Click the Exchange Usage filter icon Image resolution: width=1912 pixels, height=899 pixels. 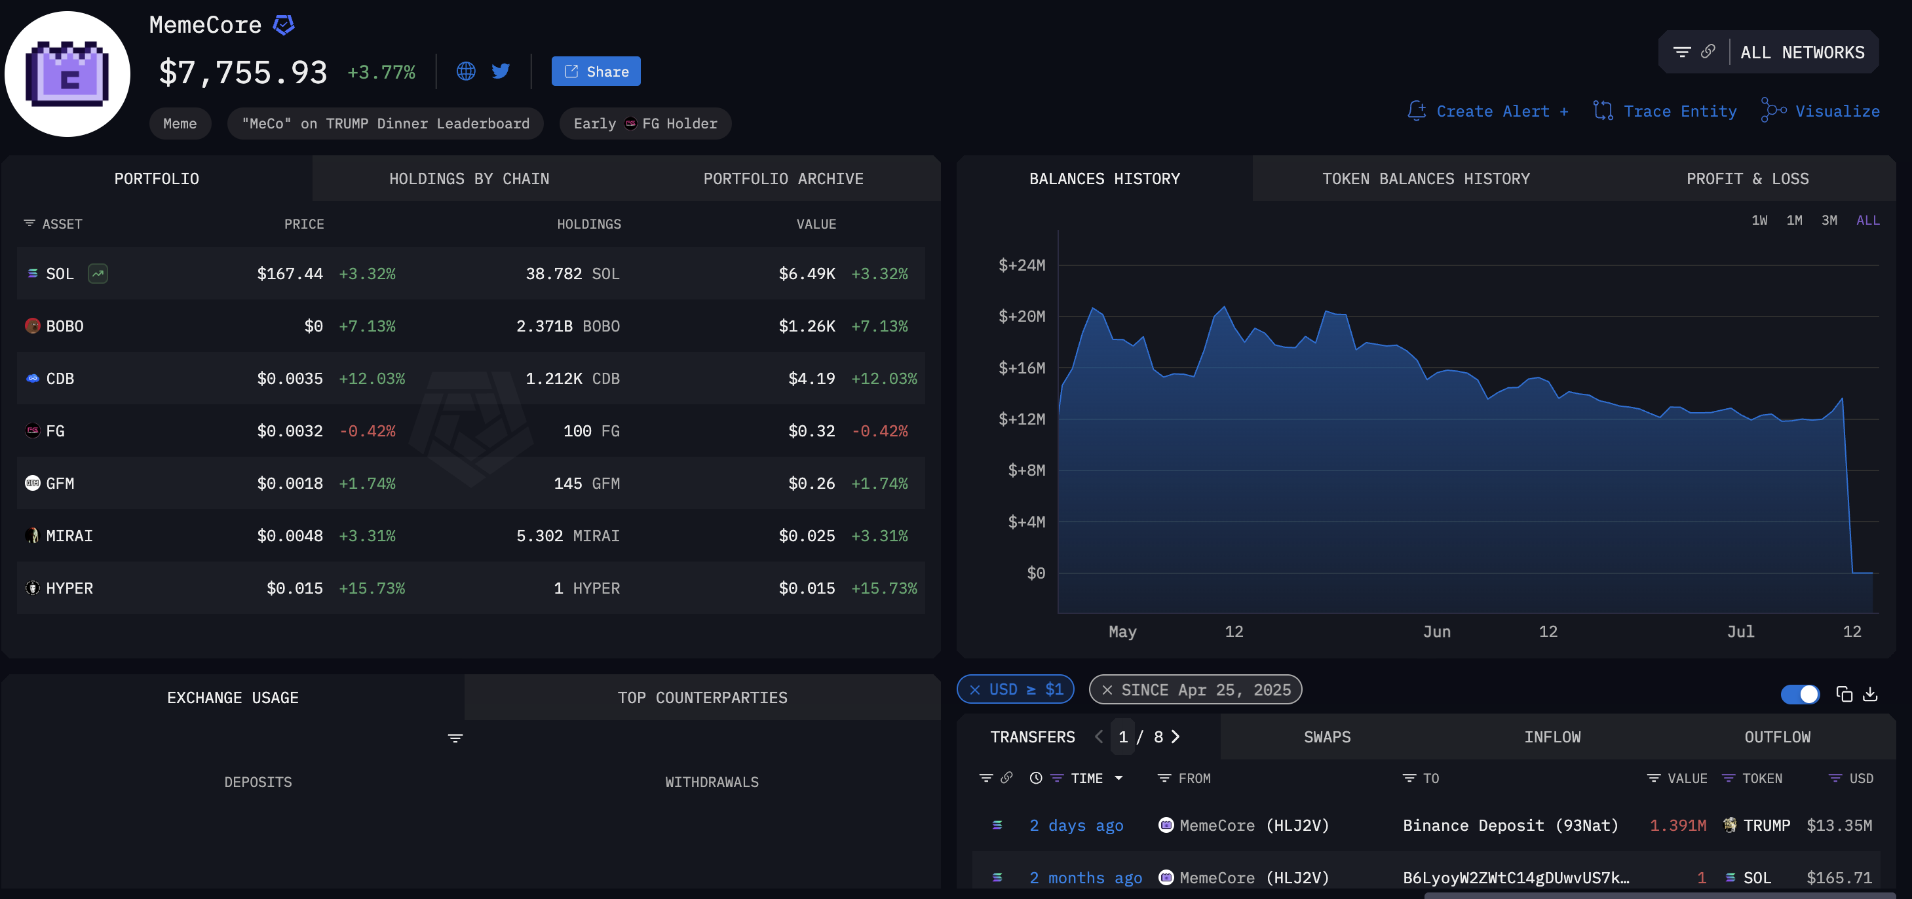click(x=455, y=738)
